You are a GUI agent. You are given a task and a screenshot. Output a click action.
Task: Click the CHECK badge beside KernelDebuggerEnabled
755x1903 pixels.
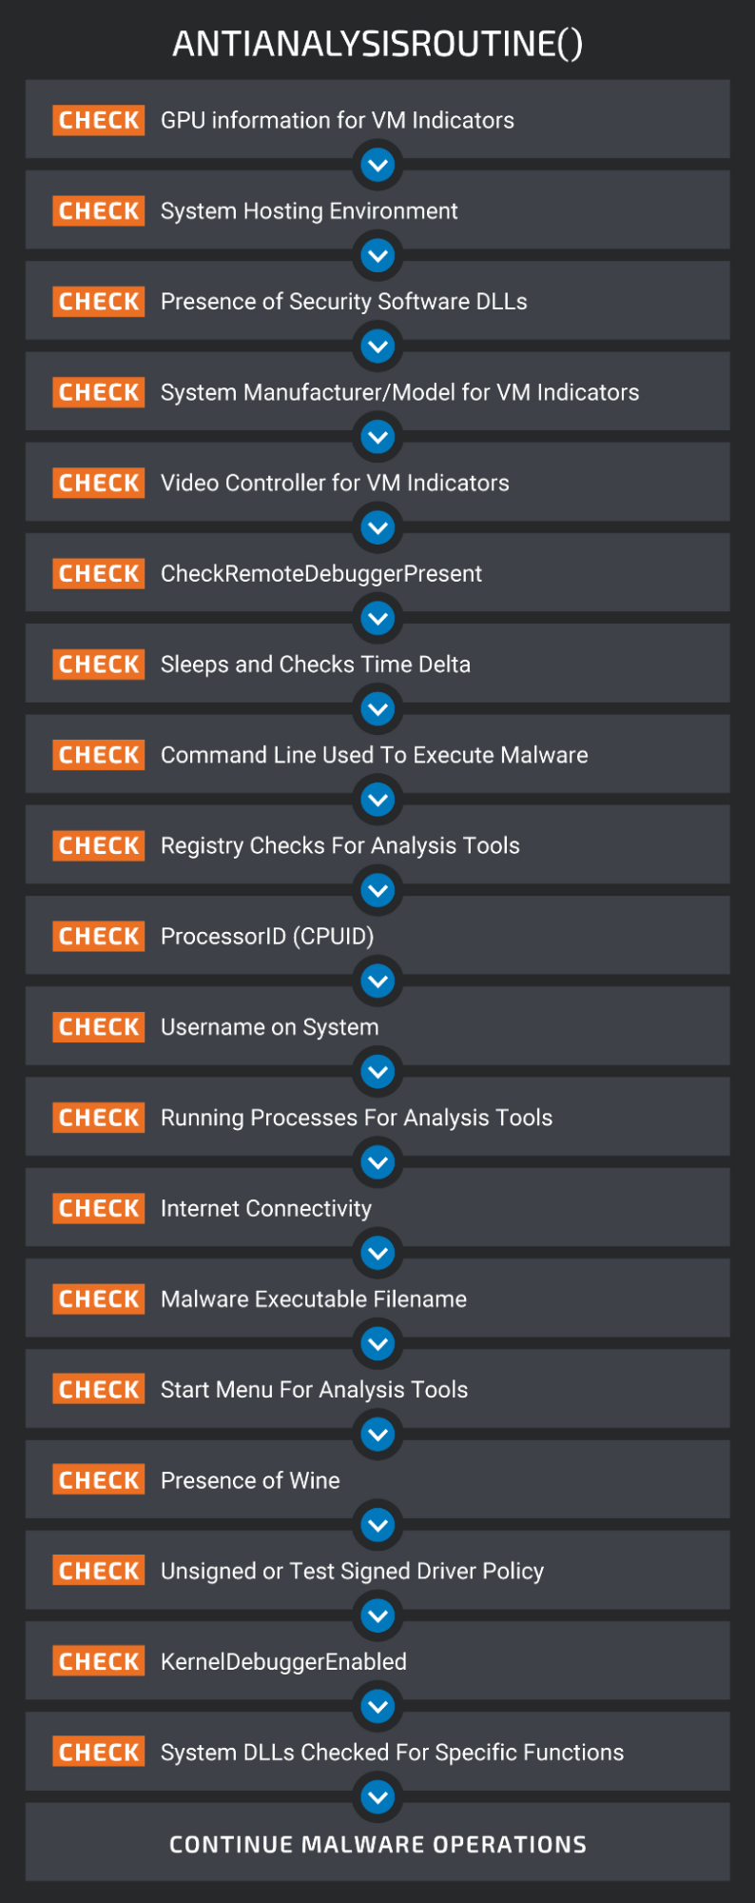99,1661
